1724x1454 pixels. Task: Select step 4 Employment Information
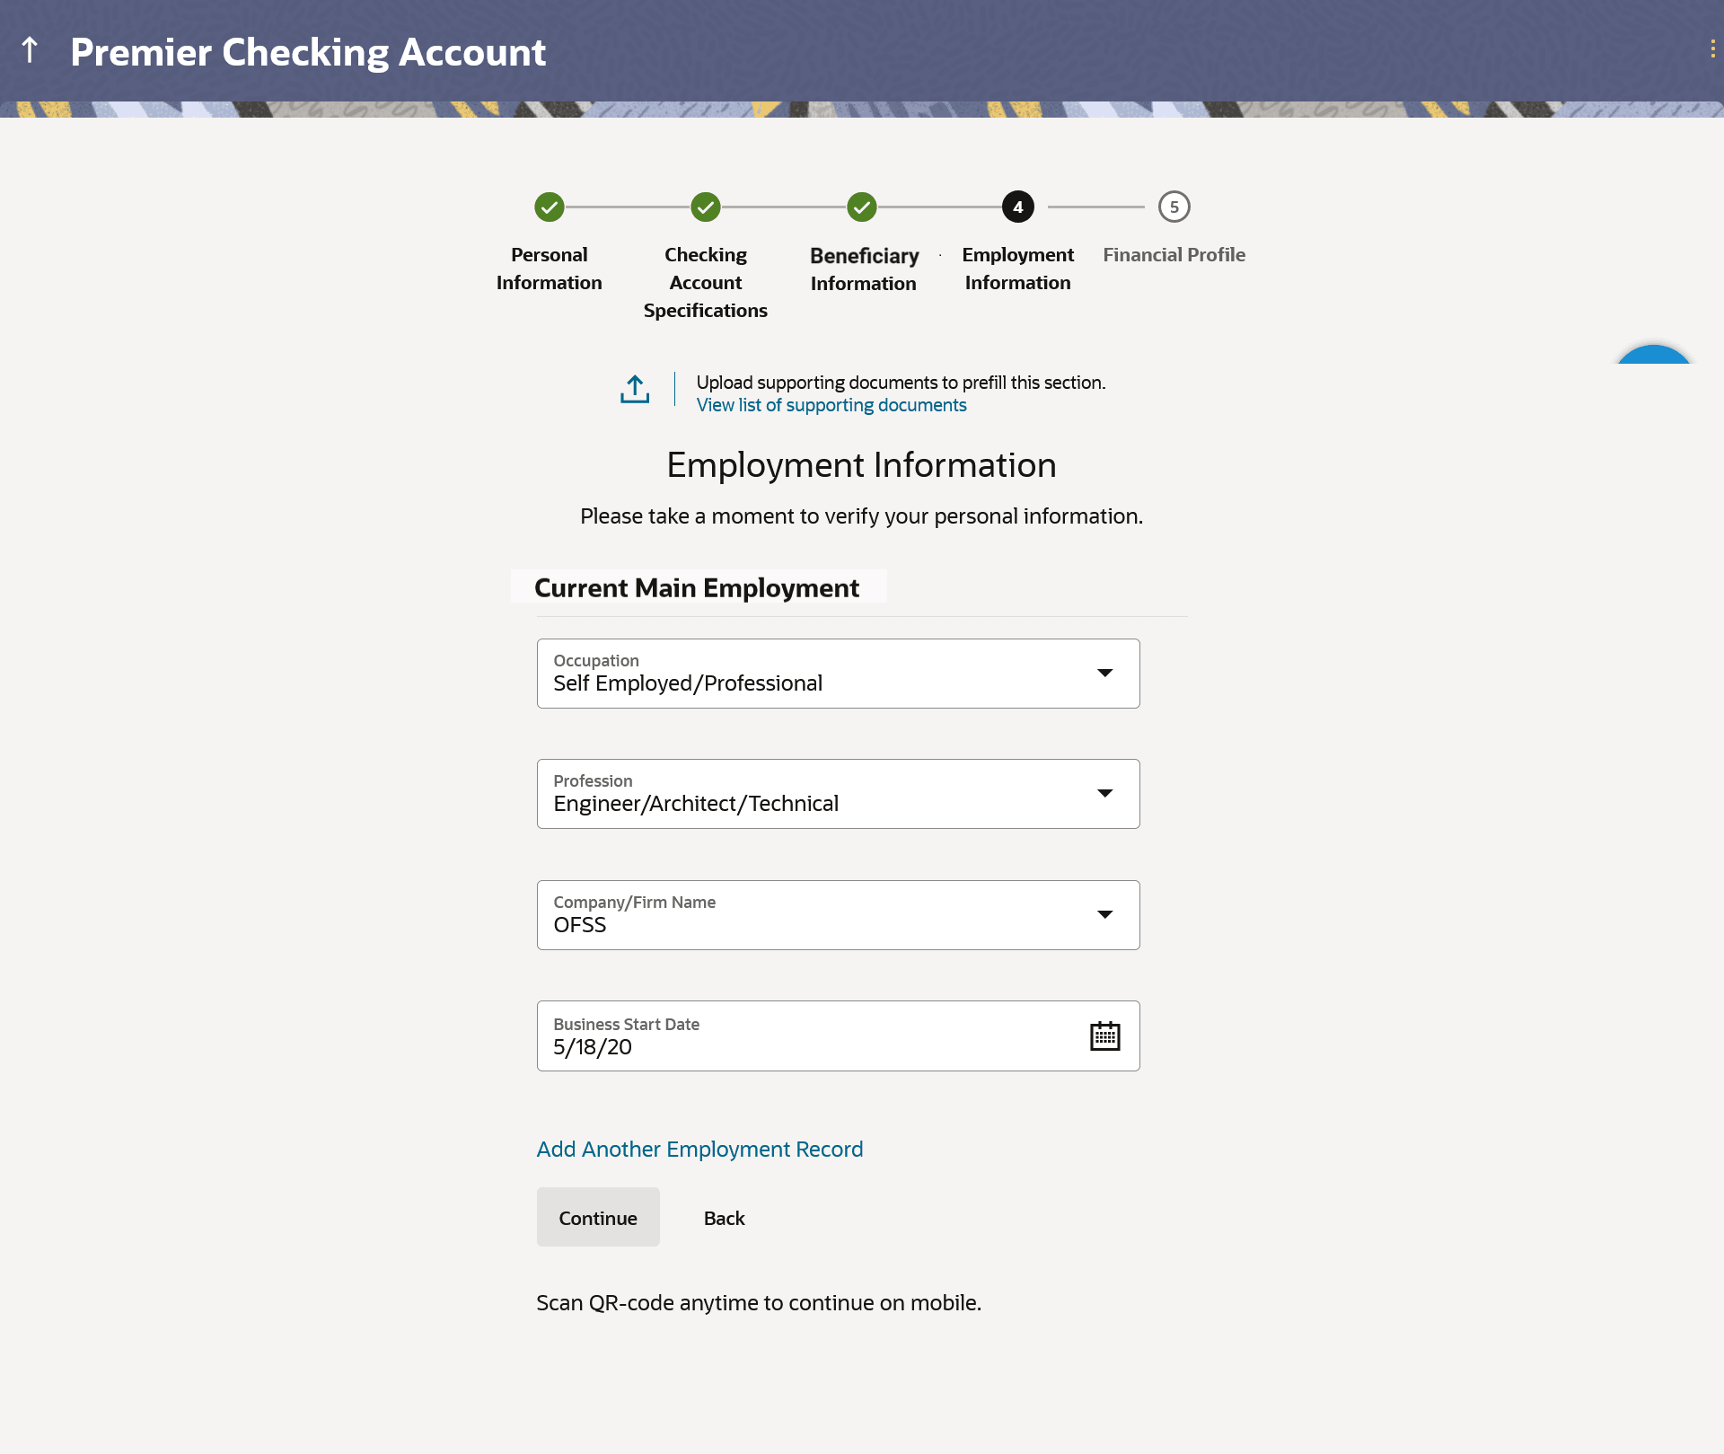pos(1018,207)
